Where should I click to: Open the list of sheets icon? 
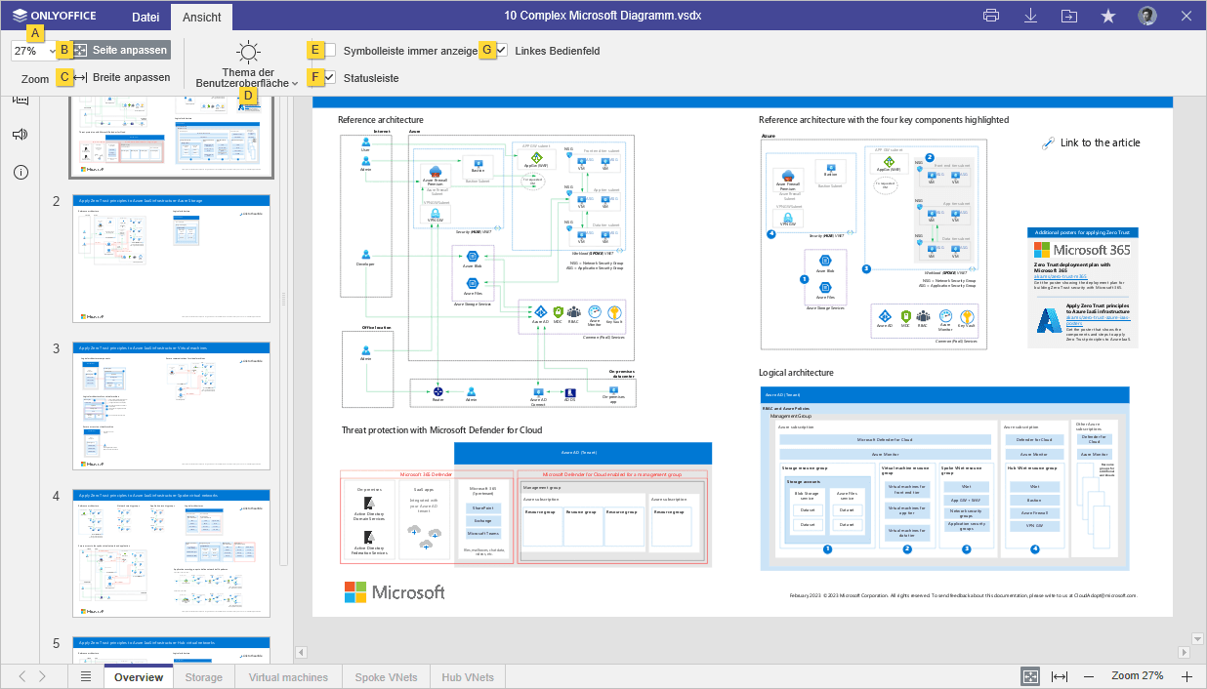click(86, 676)
